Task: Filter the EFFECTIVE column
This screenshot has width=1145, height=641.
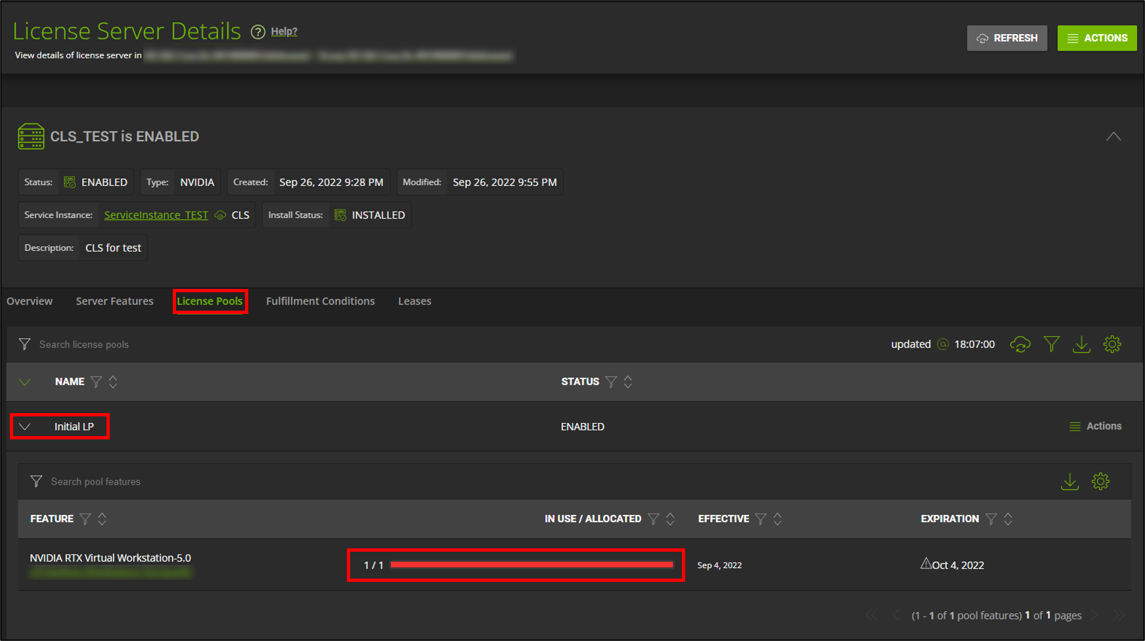Action: [761, 519]
